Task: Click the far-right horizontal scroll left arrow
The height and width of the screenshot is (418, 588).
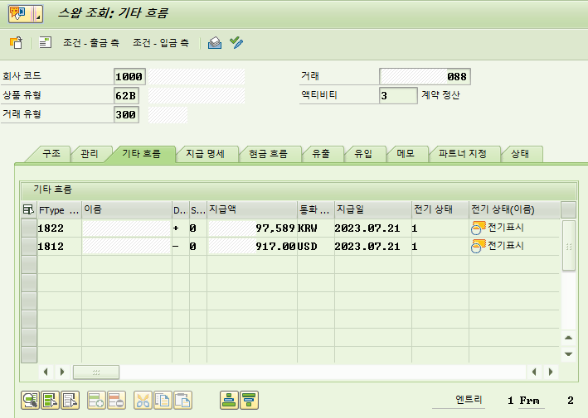Action: point(534,372)
